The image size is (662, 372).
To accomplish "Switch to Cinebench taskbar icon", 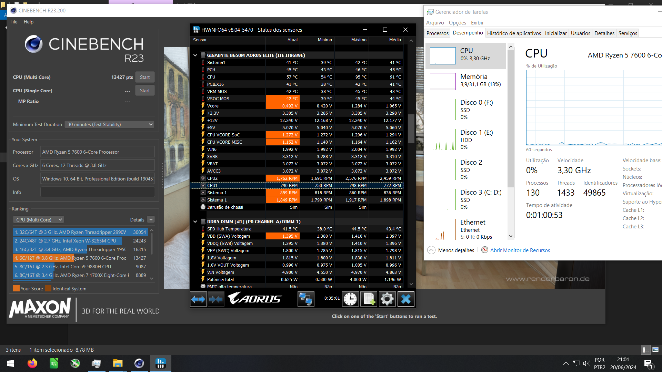I will pos(139,363).
